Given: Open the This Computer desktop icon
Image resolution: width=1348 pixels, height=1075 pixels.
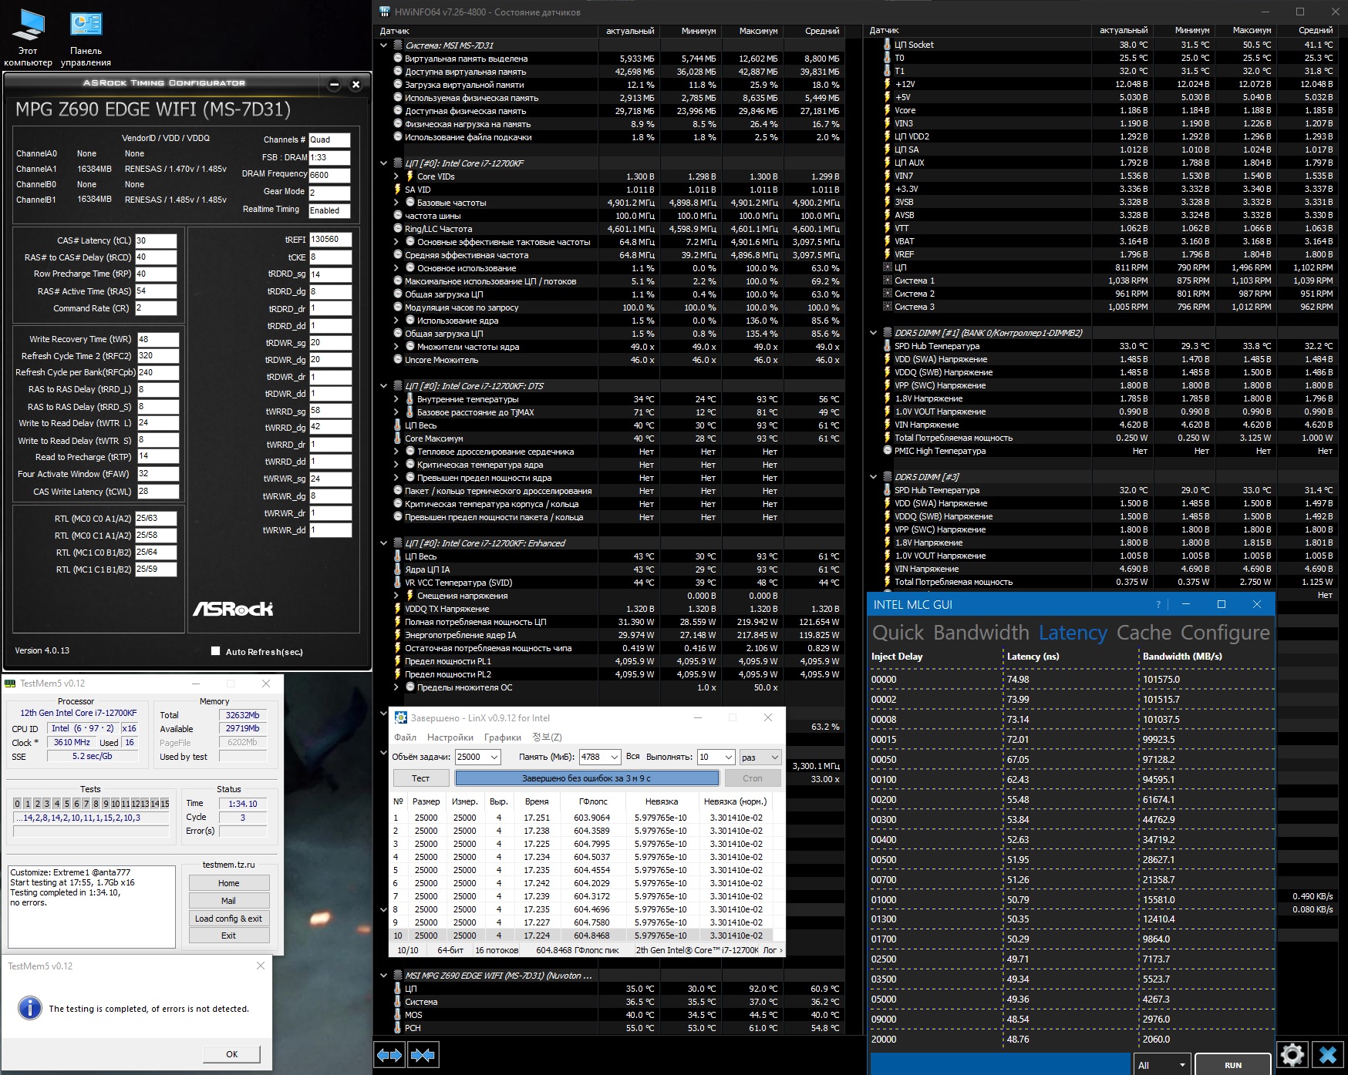Looking at the screenshot, I should point(29,38).
